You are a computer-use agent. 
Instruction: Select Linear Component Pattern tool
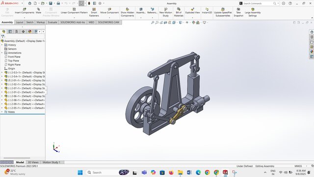coord(74,11)
